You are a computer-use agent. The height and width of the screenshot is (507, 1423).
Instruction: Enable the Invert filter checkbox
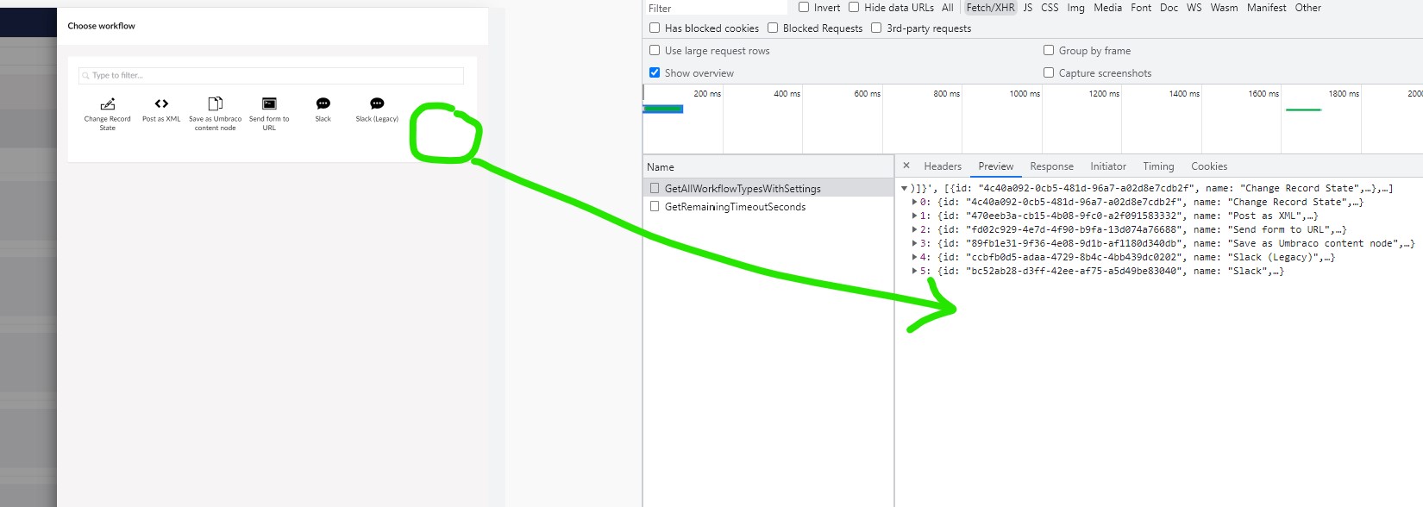[804, 8]
